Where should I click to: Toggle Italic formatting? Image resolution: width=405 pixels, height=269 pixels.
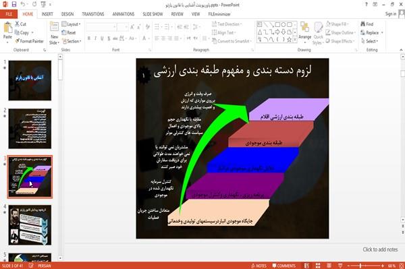pyautogui.click(x=96, y=38)
